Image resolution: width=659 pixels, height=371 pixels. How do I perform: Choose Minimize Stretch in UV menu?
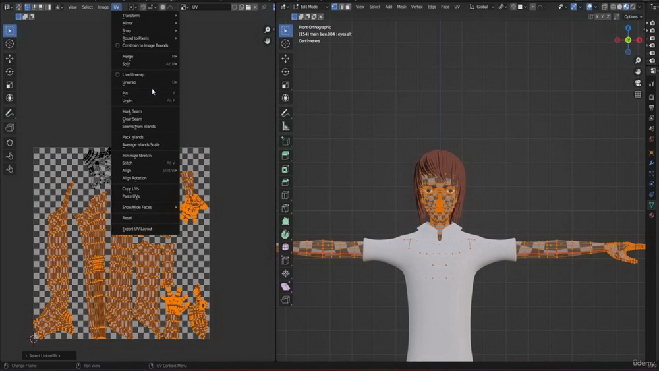pos(146,156)
